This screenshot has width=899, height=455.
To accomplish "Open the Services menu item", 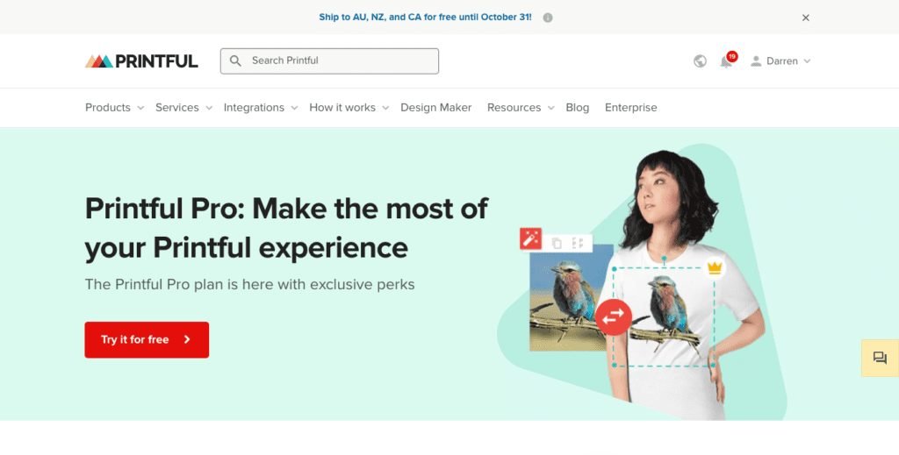I will [177, 108].
